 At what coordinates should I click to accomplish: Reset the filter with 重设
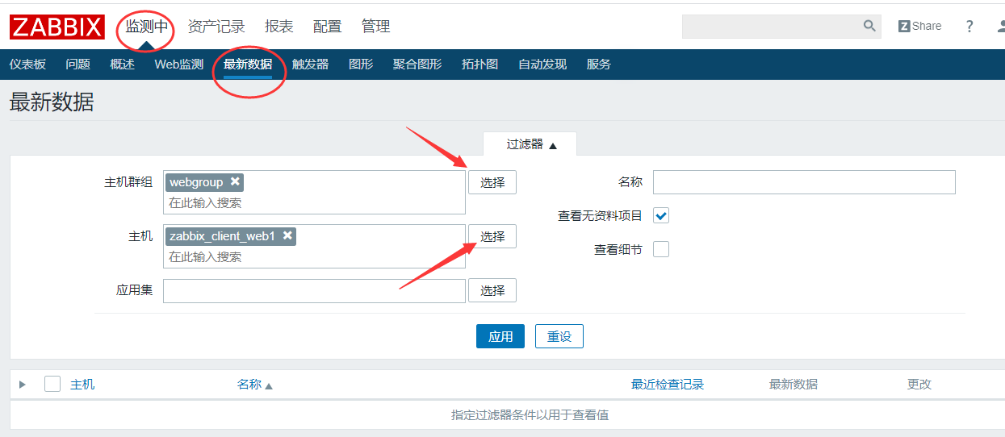click(x=559, y=336)
